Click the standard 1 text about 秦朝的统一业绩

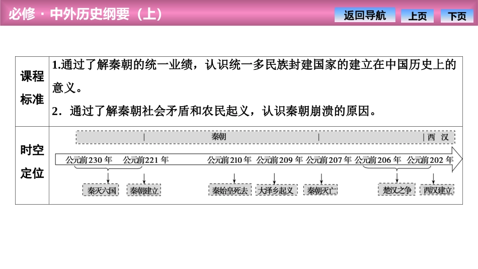click(x=254, y=76)
